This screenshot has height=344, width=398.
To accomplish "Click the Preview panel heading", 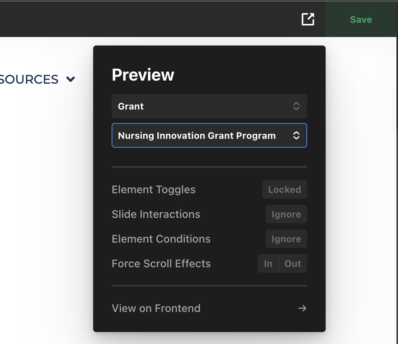I will tap(143, 75).
